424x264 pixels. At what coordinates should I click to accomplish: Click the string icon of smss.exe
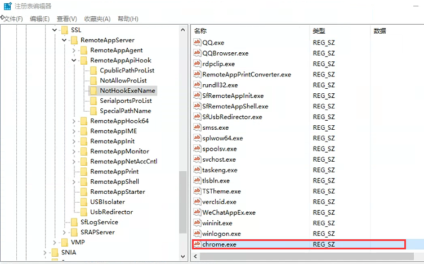[x=197, y=127]
